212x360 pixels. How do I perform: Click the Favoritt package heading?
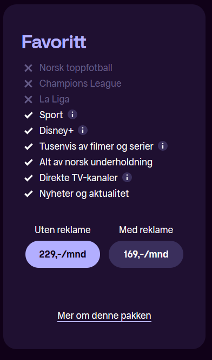click(54, 42)
